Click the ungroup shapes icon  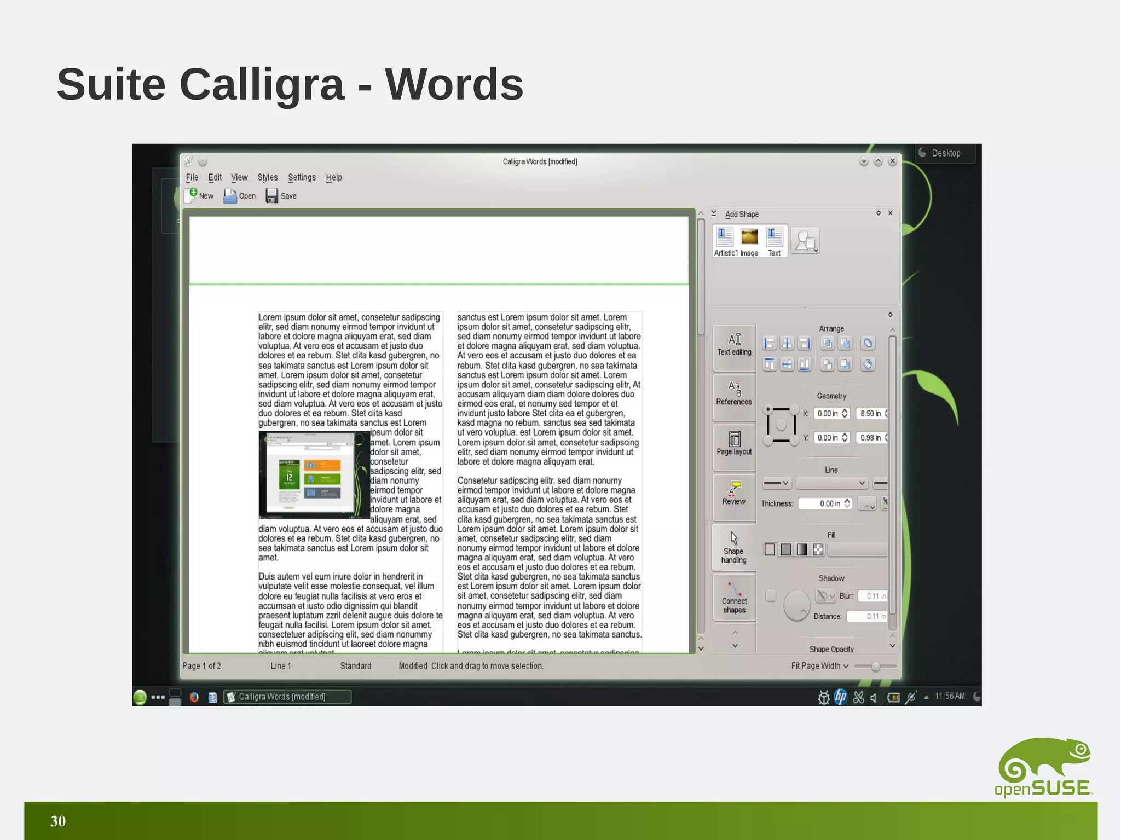[x=868, y=364]
